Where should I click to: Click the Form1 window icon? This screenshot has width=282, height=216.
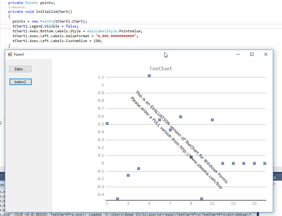(x=10, y=54)
